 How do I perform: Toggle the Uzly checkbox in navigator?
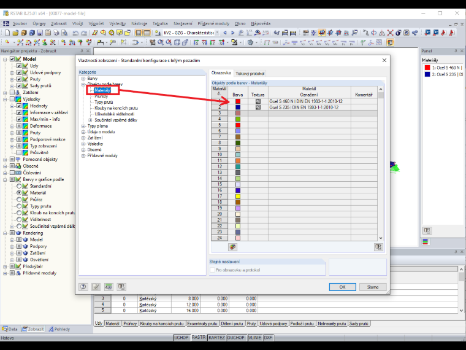[x=19, y=66]
